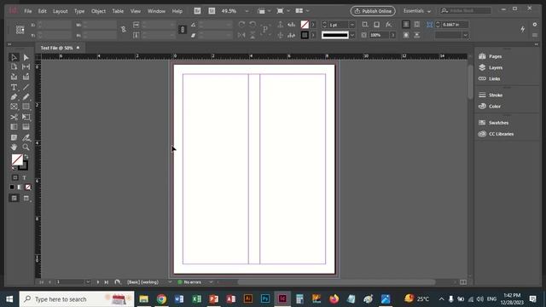Toggle formatting affects text
This screenshot has width=546, height=307.
(x=25, y=177)
